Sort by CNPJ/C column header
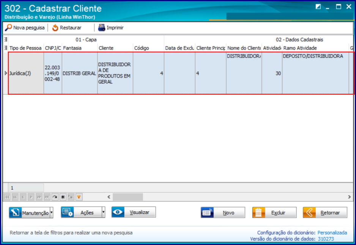The width and height of the screenshot is (356, 245). coord(53,48)
